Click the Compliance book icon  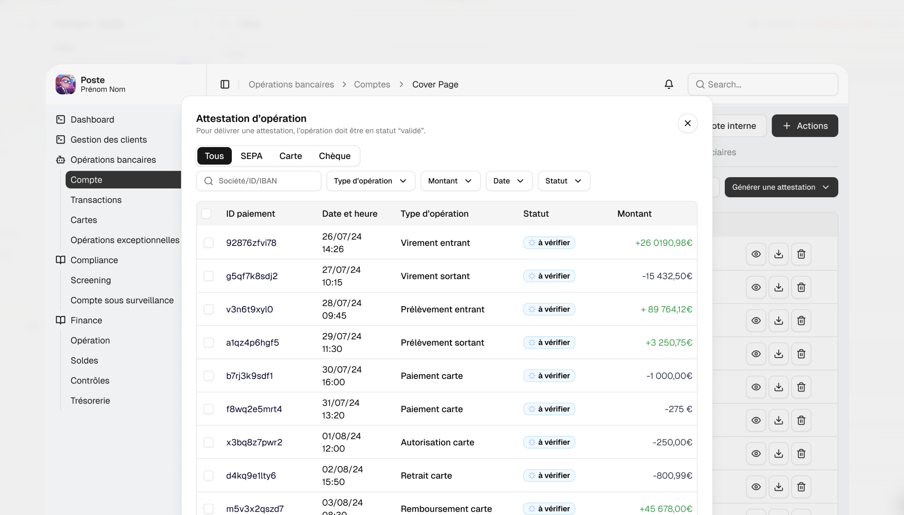pyautogui.click(x=61, y=260)
